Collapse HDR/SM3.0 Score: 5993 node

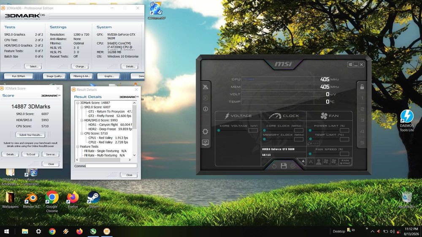tap(82, 120)
